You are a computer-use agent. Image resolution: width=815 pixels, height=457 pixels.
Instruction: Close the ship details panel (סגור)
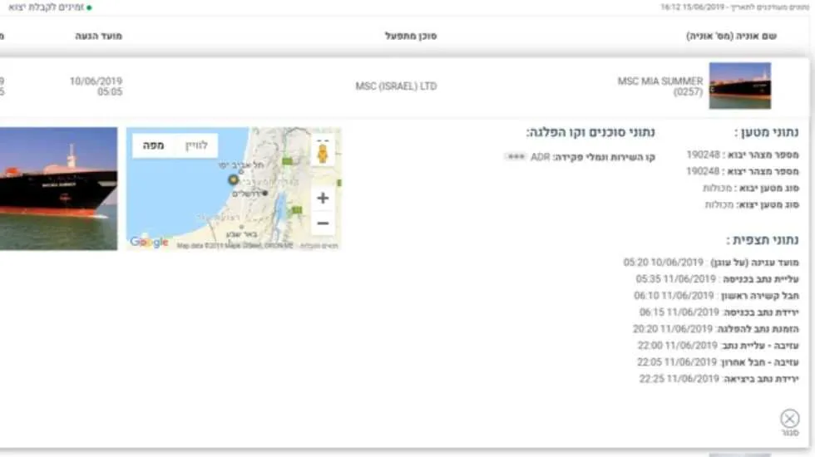coord(789,422)
